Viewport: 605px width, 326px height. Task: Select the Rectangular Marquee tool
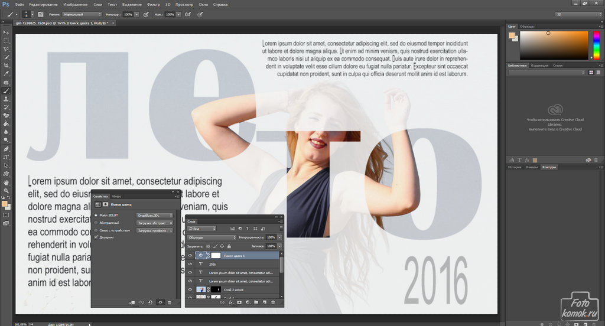[x=6, y=41]
